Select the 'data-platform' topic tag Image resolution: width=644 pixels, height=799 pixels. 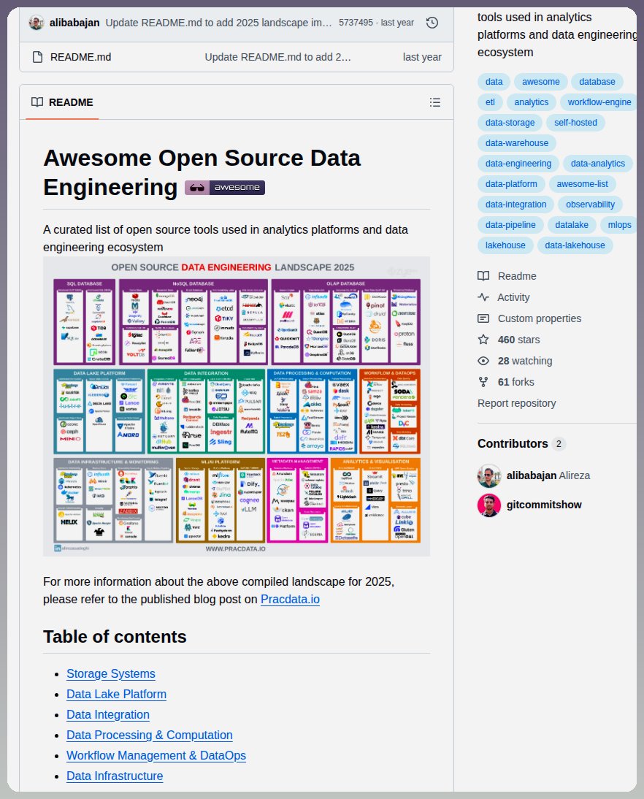[x=511, y=183]
